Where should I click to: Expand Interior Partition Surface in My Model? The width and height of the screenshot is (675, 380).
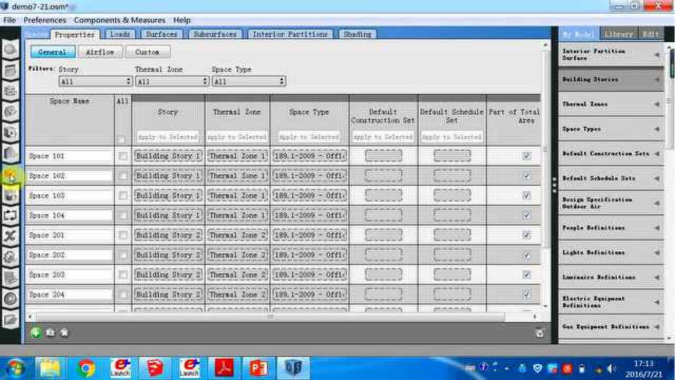[x=611, y=55]
